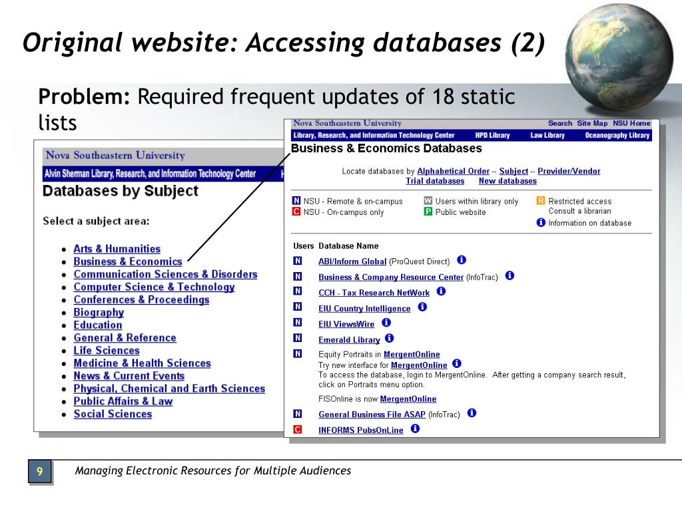682x511 pixels.
Task: Click N user icon in Emerald Library row
Action: pyautogui.click(x=298, y=338)
